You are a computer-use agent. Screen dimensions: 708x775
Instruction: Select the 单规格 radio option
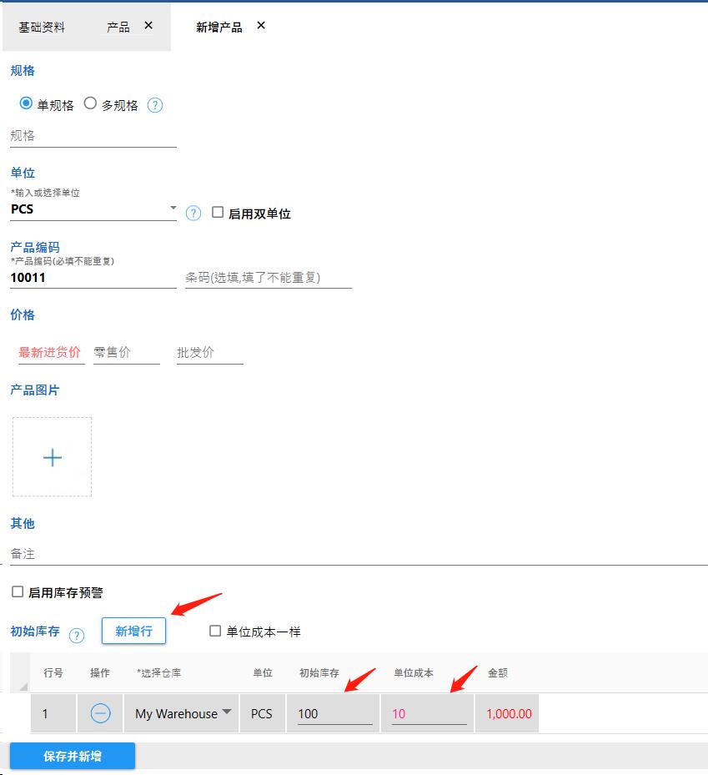[26, 104]
